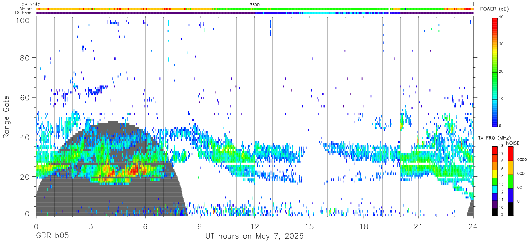
Task: Click power scale label '30'
Action: click(501, 45)
